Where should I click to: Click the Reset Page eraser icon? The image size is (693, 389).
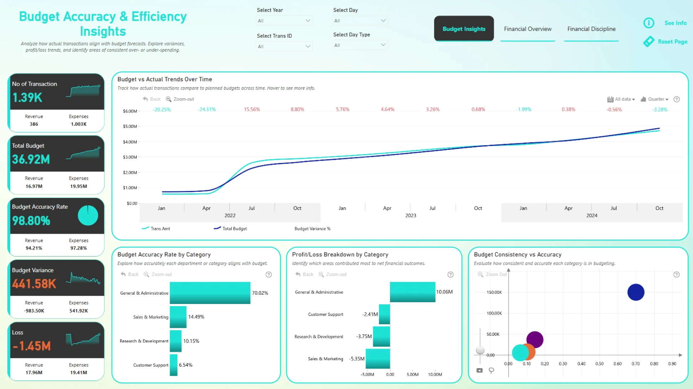click(649, 41)
